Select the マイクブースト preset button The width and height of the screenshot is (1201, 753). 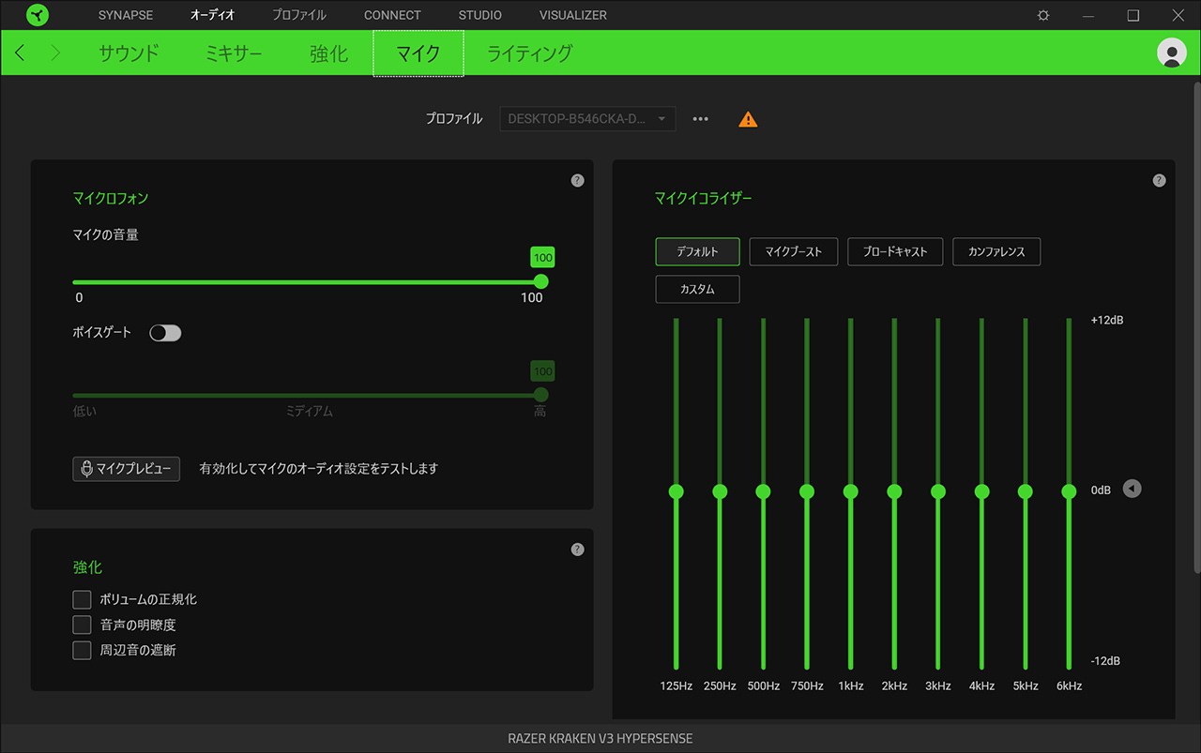point(793,251)
